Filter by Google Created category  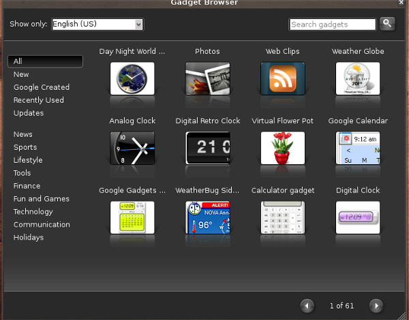(42, 87)
